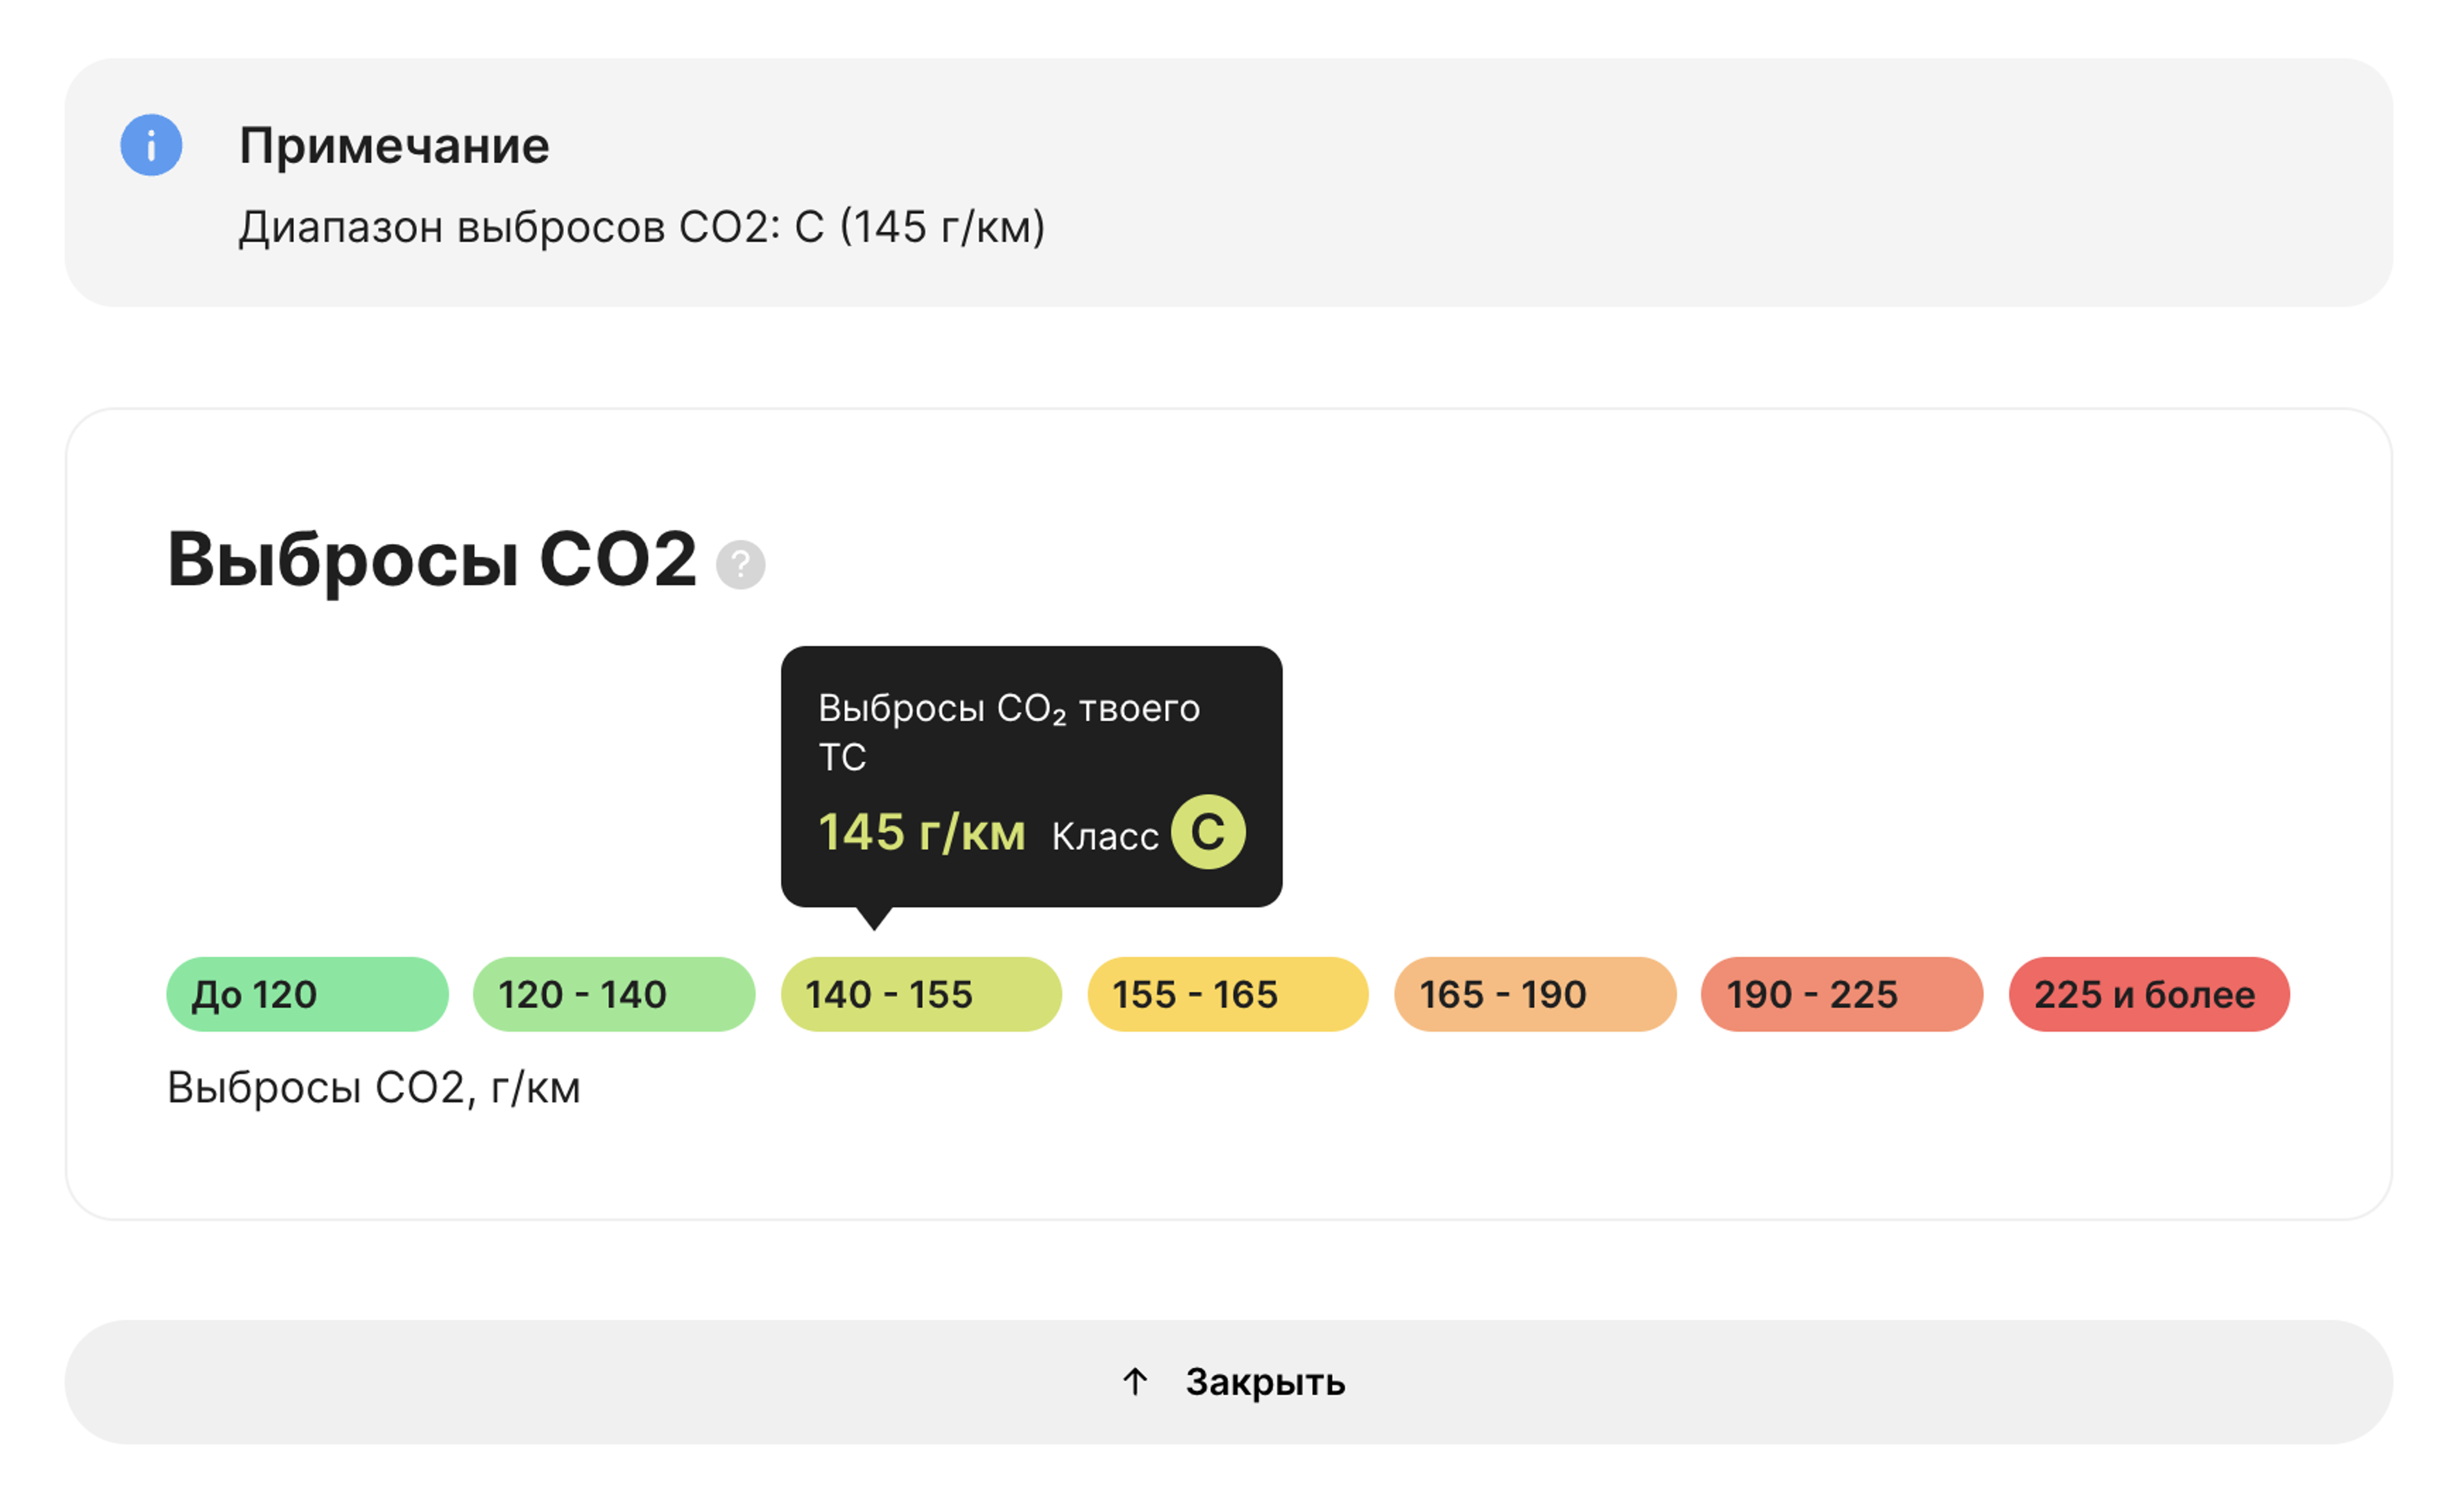Click the 165 - 190 orange range

(x=1535, y=994)
